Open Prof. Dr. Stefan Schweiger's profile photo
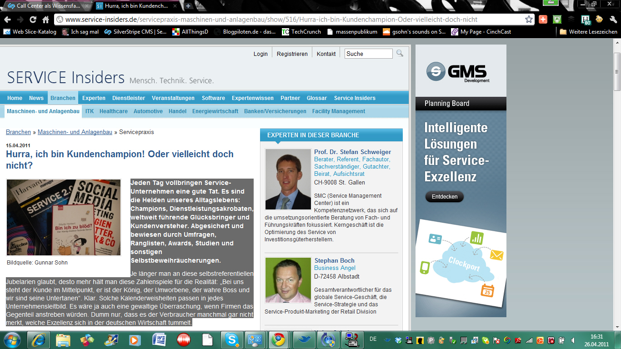The image size is (621, 349). pyautogui.click(x=288, y=179)
